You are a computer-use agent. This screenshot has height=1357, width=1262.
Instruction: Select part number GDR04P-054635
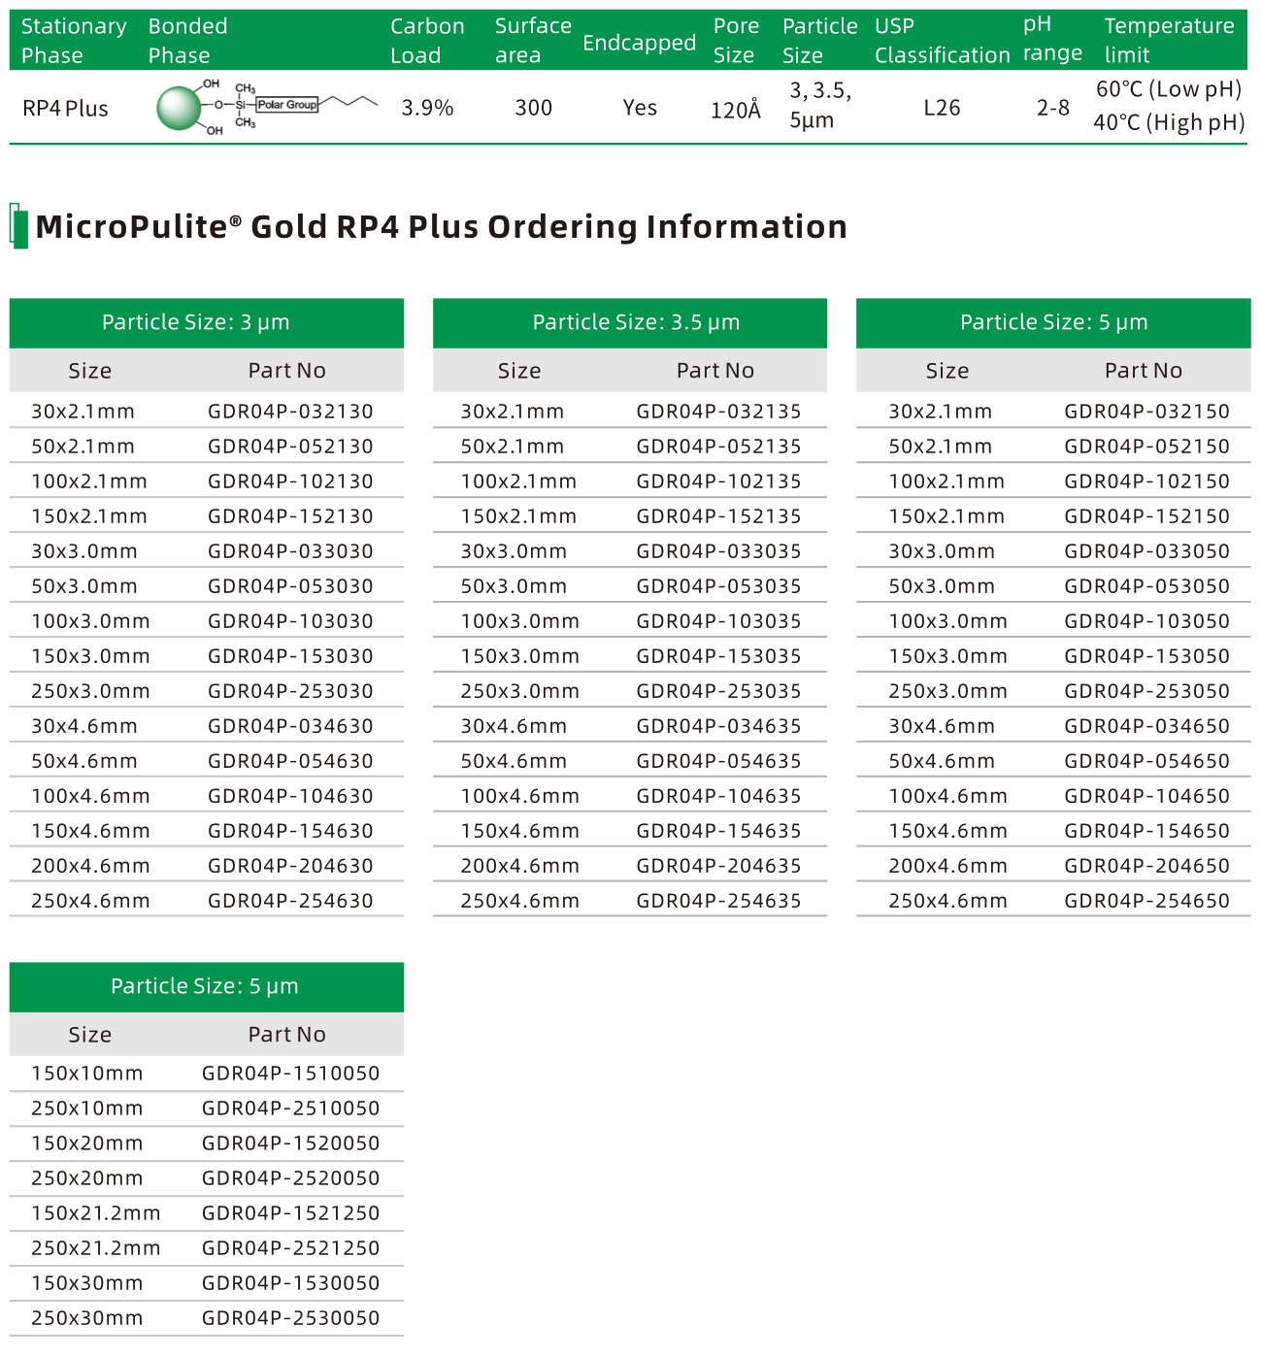719,761
